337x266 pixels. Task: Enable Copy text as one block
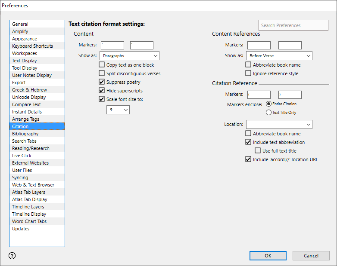pyautogui.click(x=102, y=65)
